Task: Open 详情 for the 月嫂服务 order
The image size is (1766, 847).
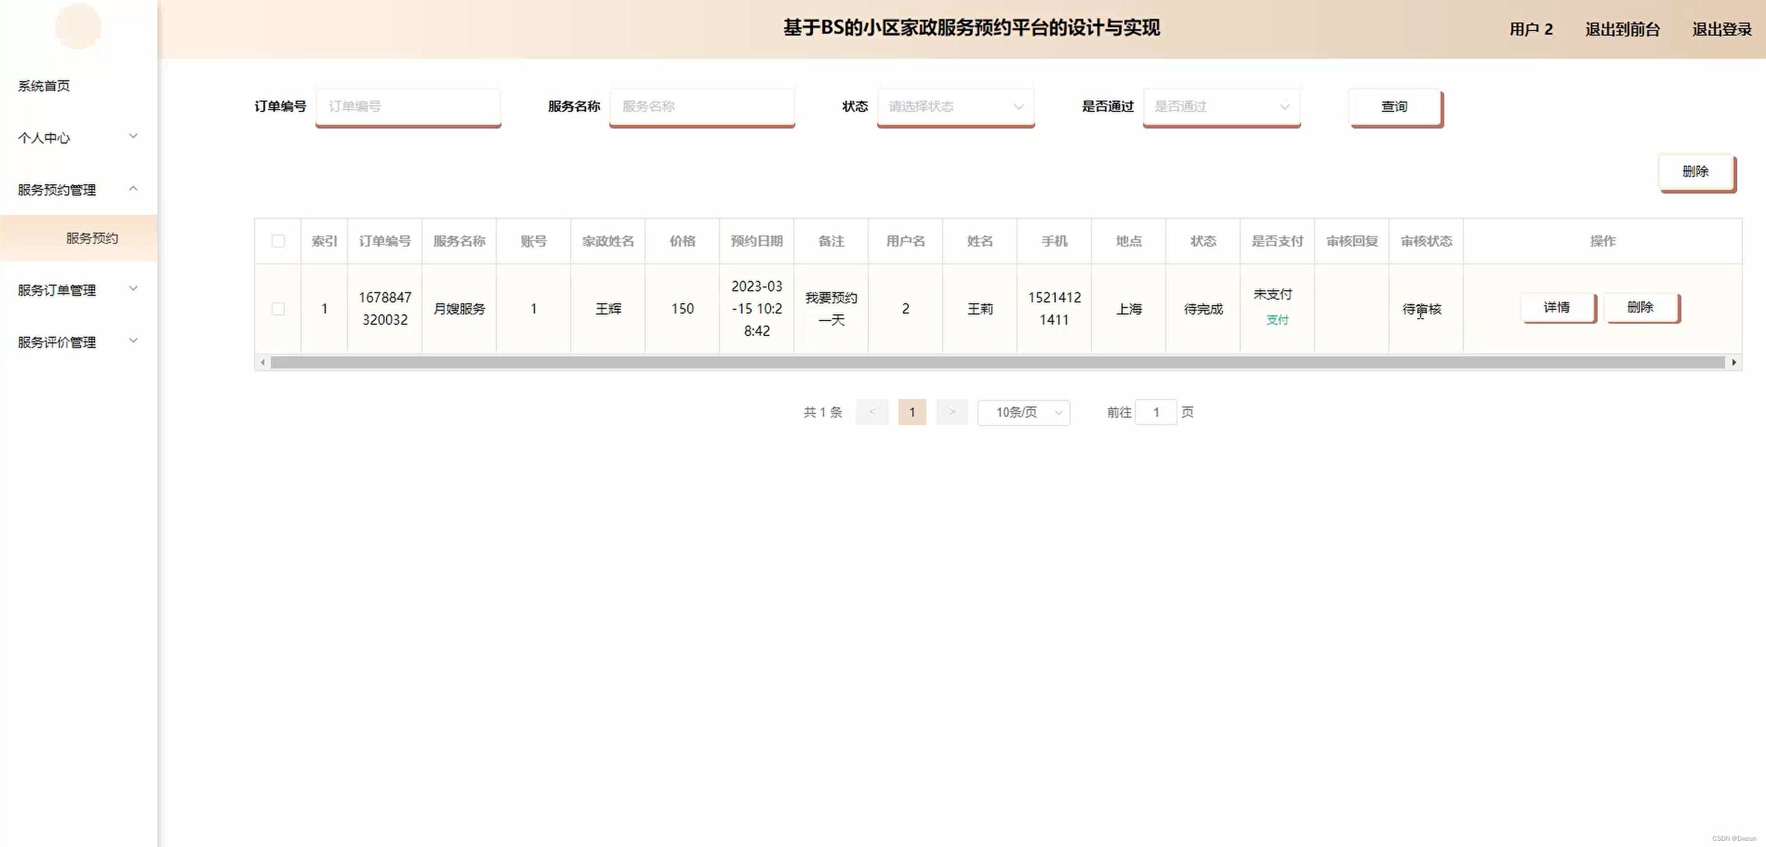Action: pos(1557,307)
